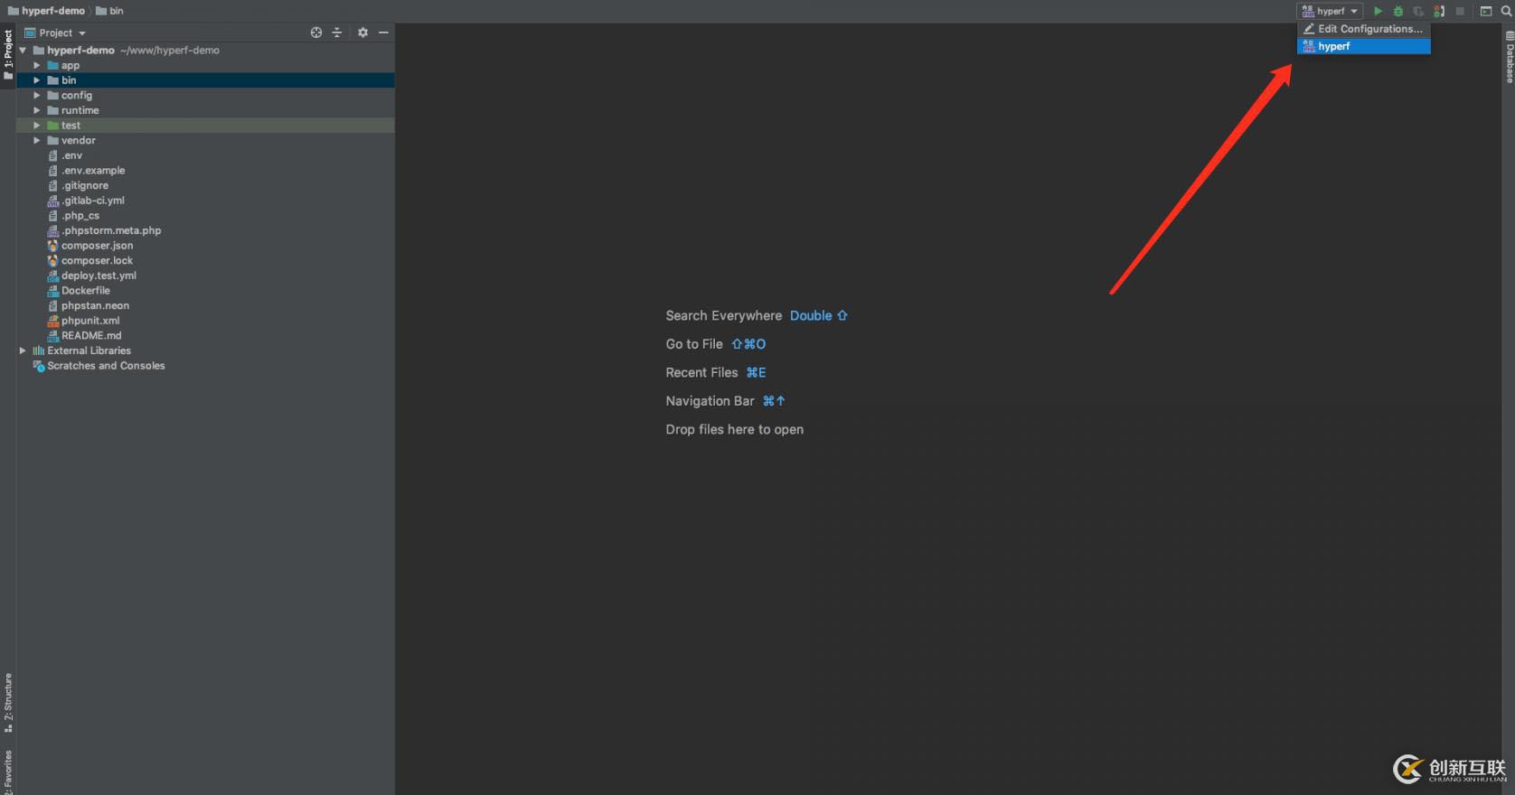Click the Go to File hint text
This screenshot has height=795, width=1515.
pyautogui.click(x=694, y=344)
